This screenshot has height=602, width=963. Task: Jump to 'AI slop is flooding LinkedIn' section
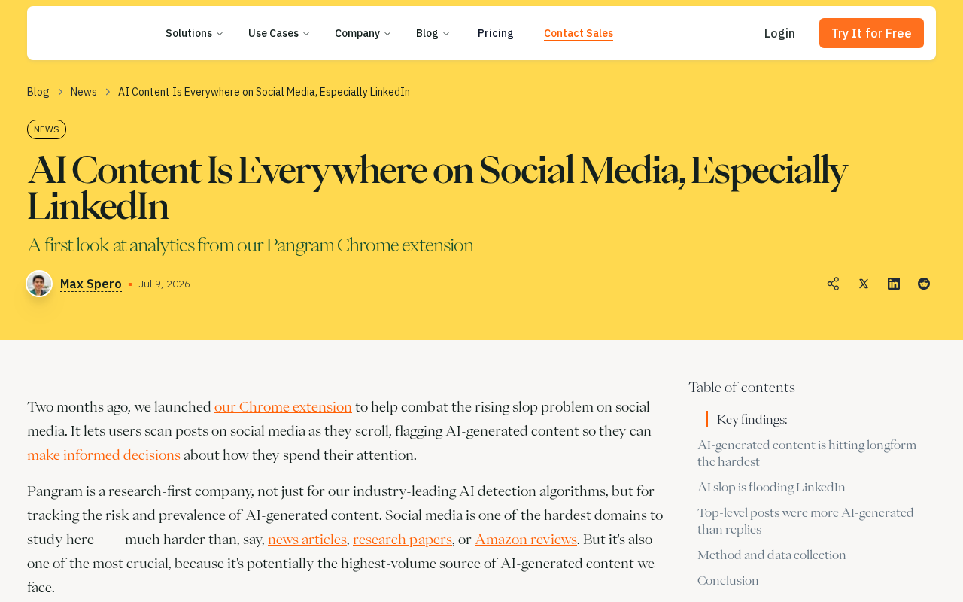point(771,488)
